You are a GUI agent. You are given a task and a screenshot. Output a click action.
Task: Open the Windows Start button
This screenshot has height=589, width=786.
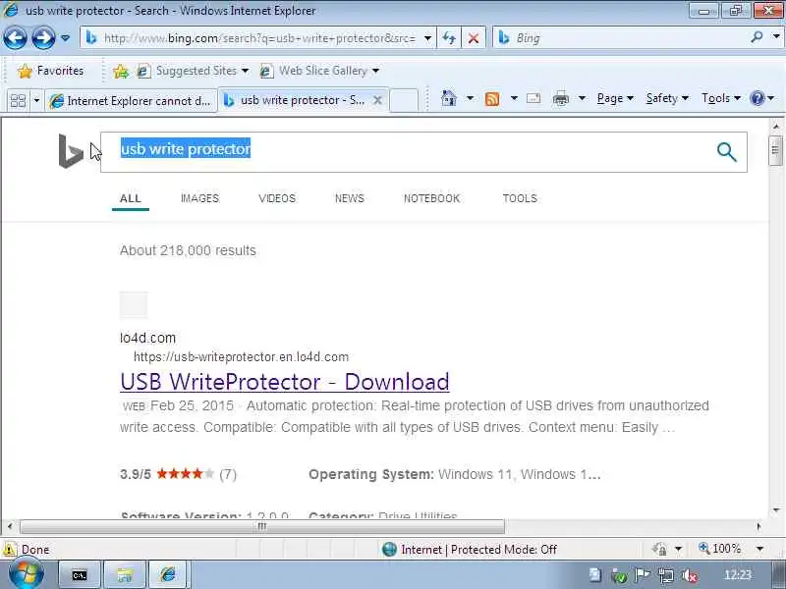point(27,574)
